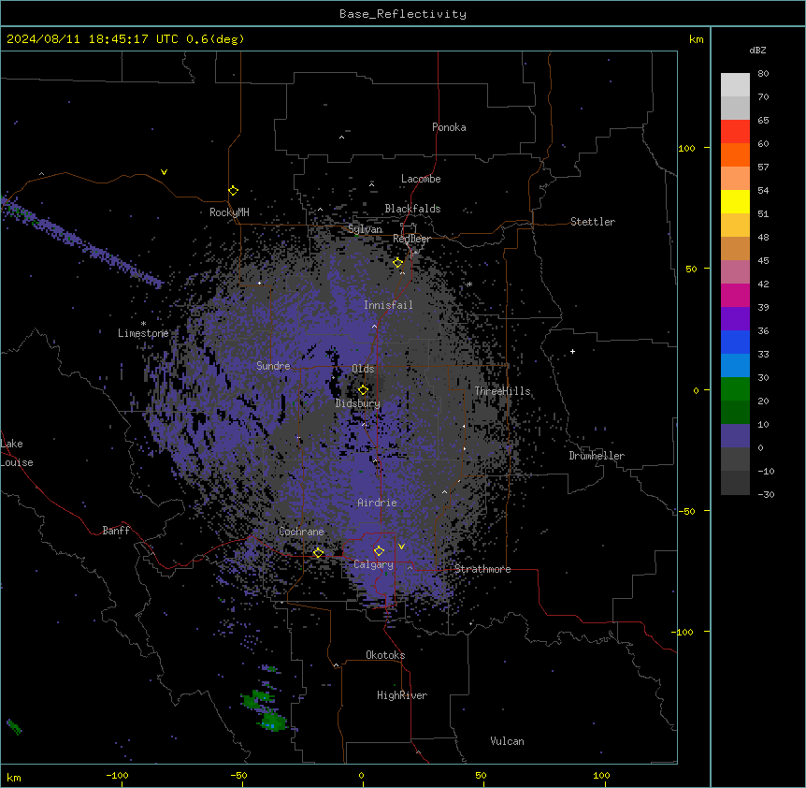Select the Airdrie label
Image resolution: width=806 pixels, height=788 pixels.
point(378,503)
